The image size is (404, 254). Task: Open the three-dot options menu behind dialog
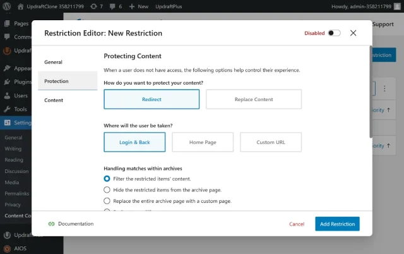[x=384, y=88]
